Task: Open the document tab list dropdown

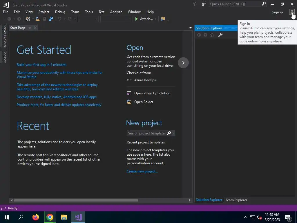Action: (190, 28)
